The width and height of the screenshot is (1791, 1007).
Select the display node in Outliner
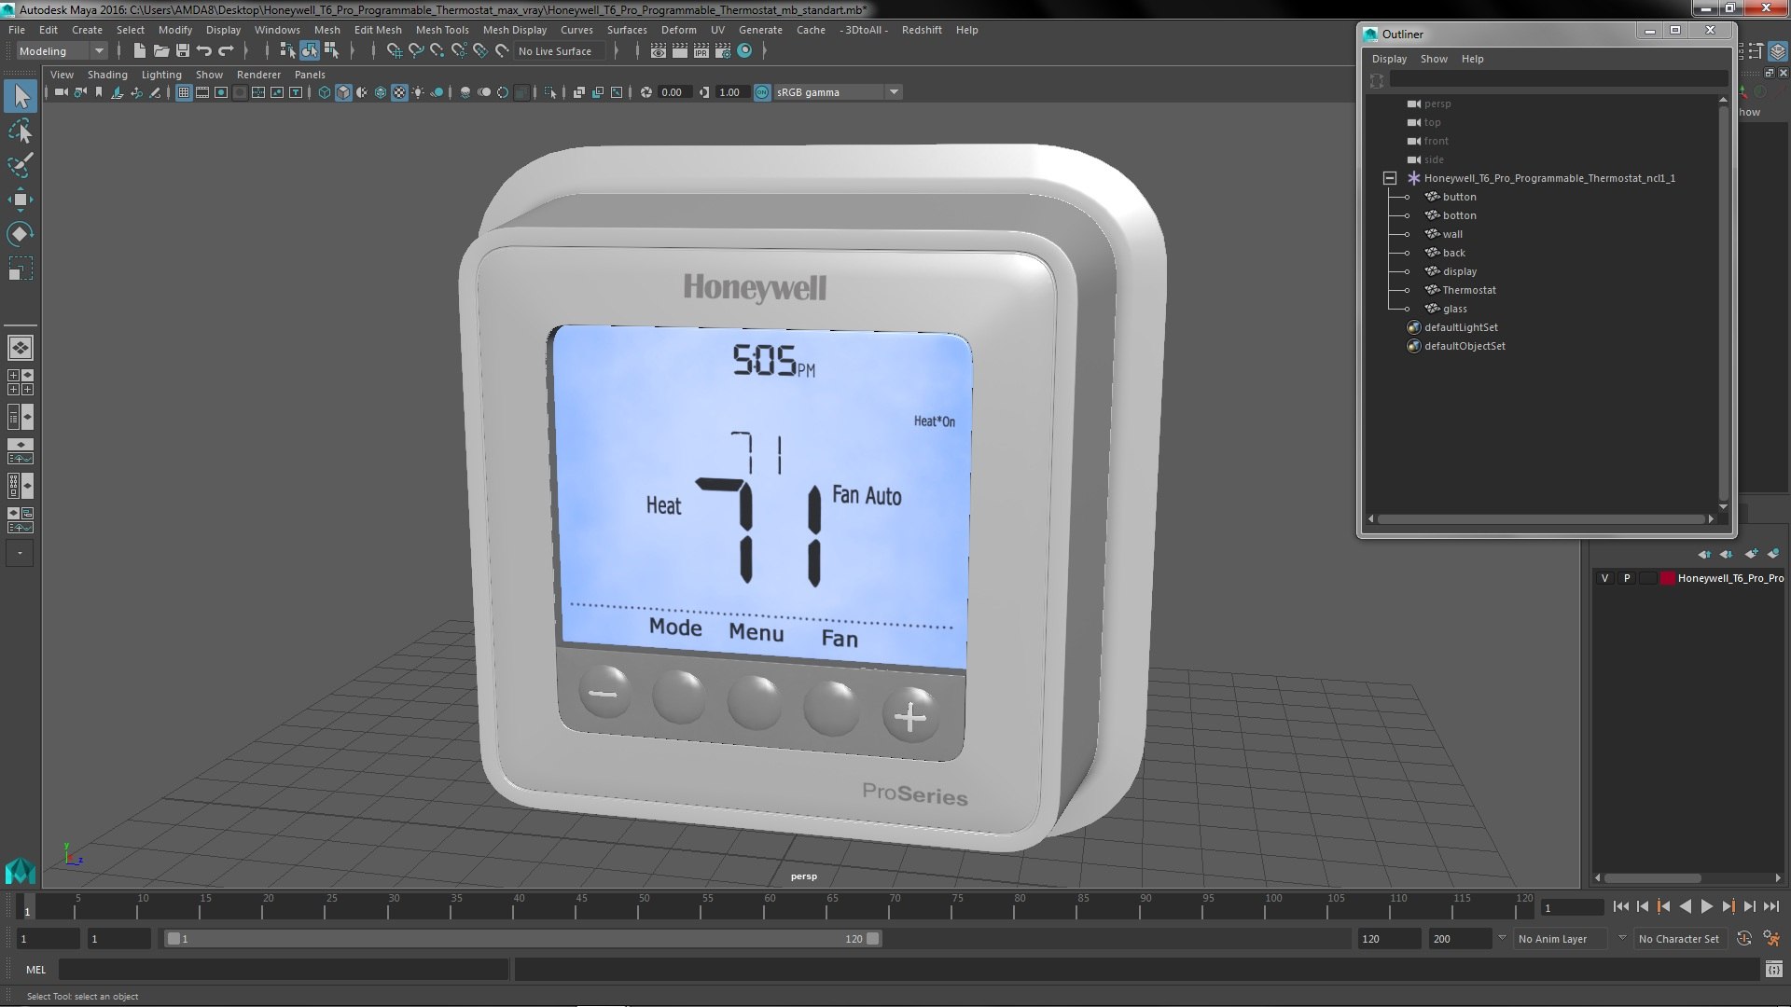1459,271
